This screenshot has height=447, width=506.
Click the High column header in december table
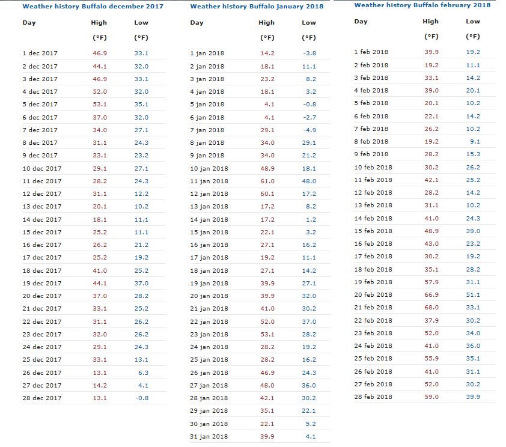pos(99,23)
